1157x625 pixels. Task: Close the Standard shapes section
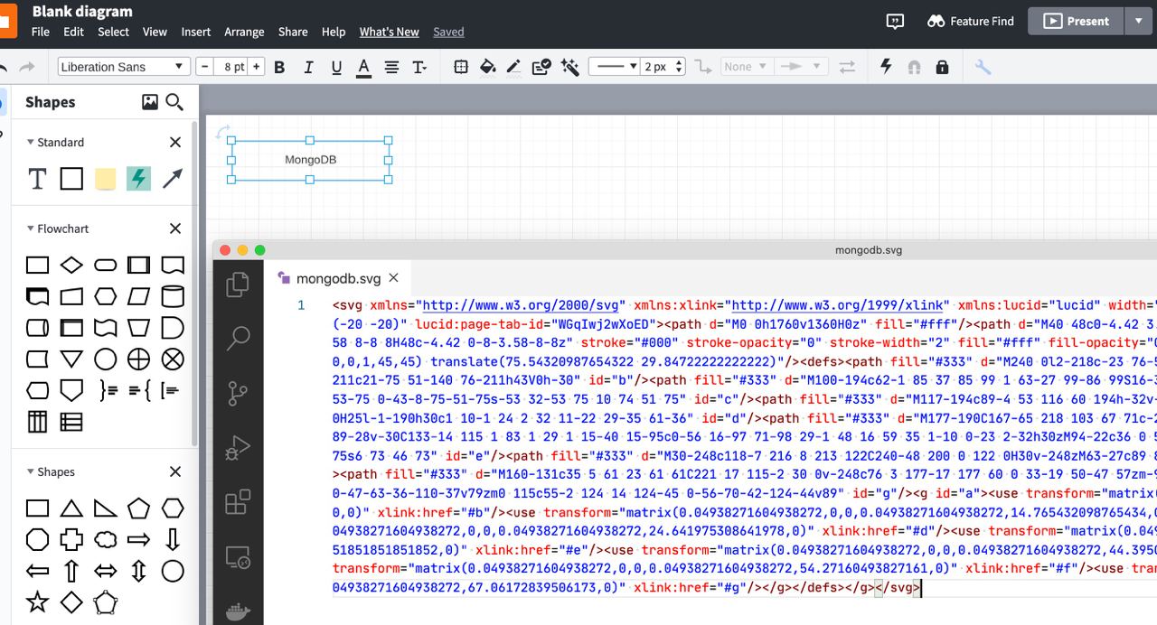point(175,142)
